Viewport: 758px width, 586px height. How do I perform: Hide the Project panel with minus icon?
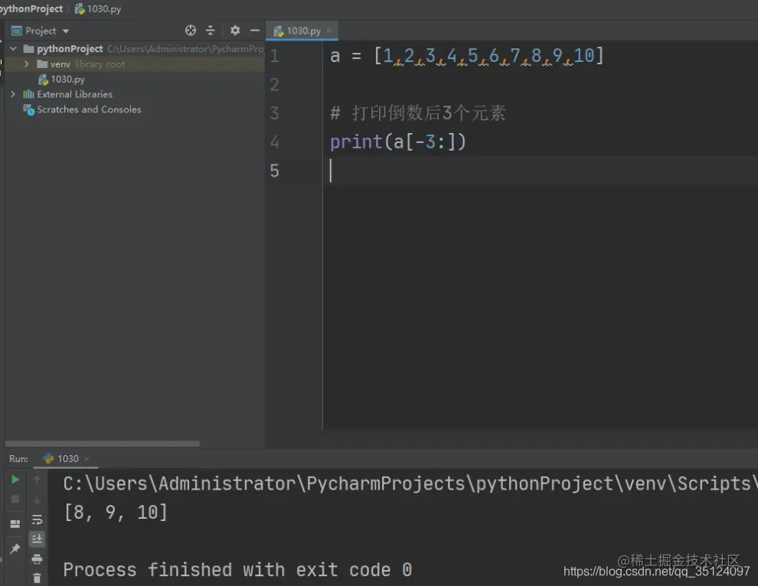pyautogui.click(x=255, y=31)
